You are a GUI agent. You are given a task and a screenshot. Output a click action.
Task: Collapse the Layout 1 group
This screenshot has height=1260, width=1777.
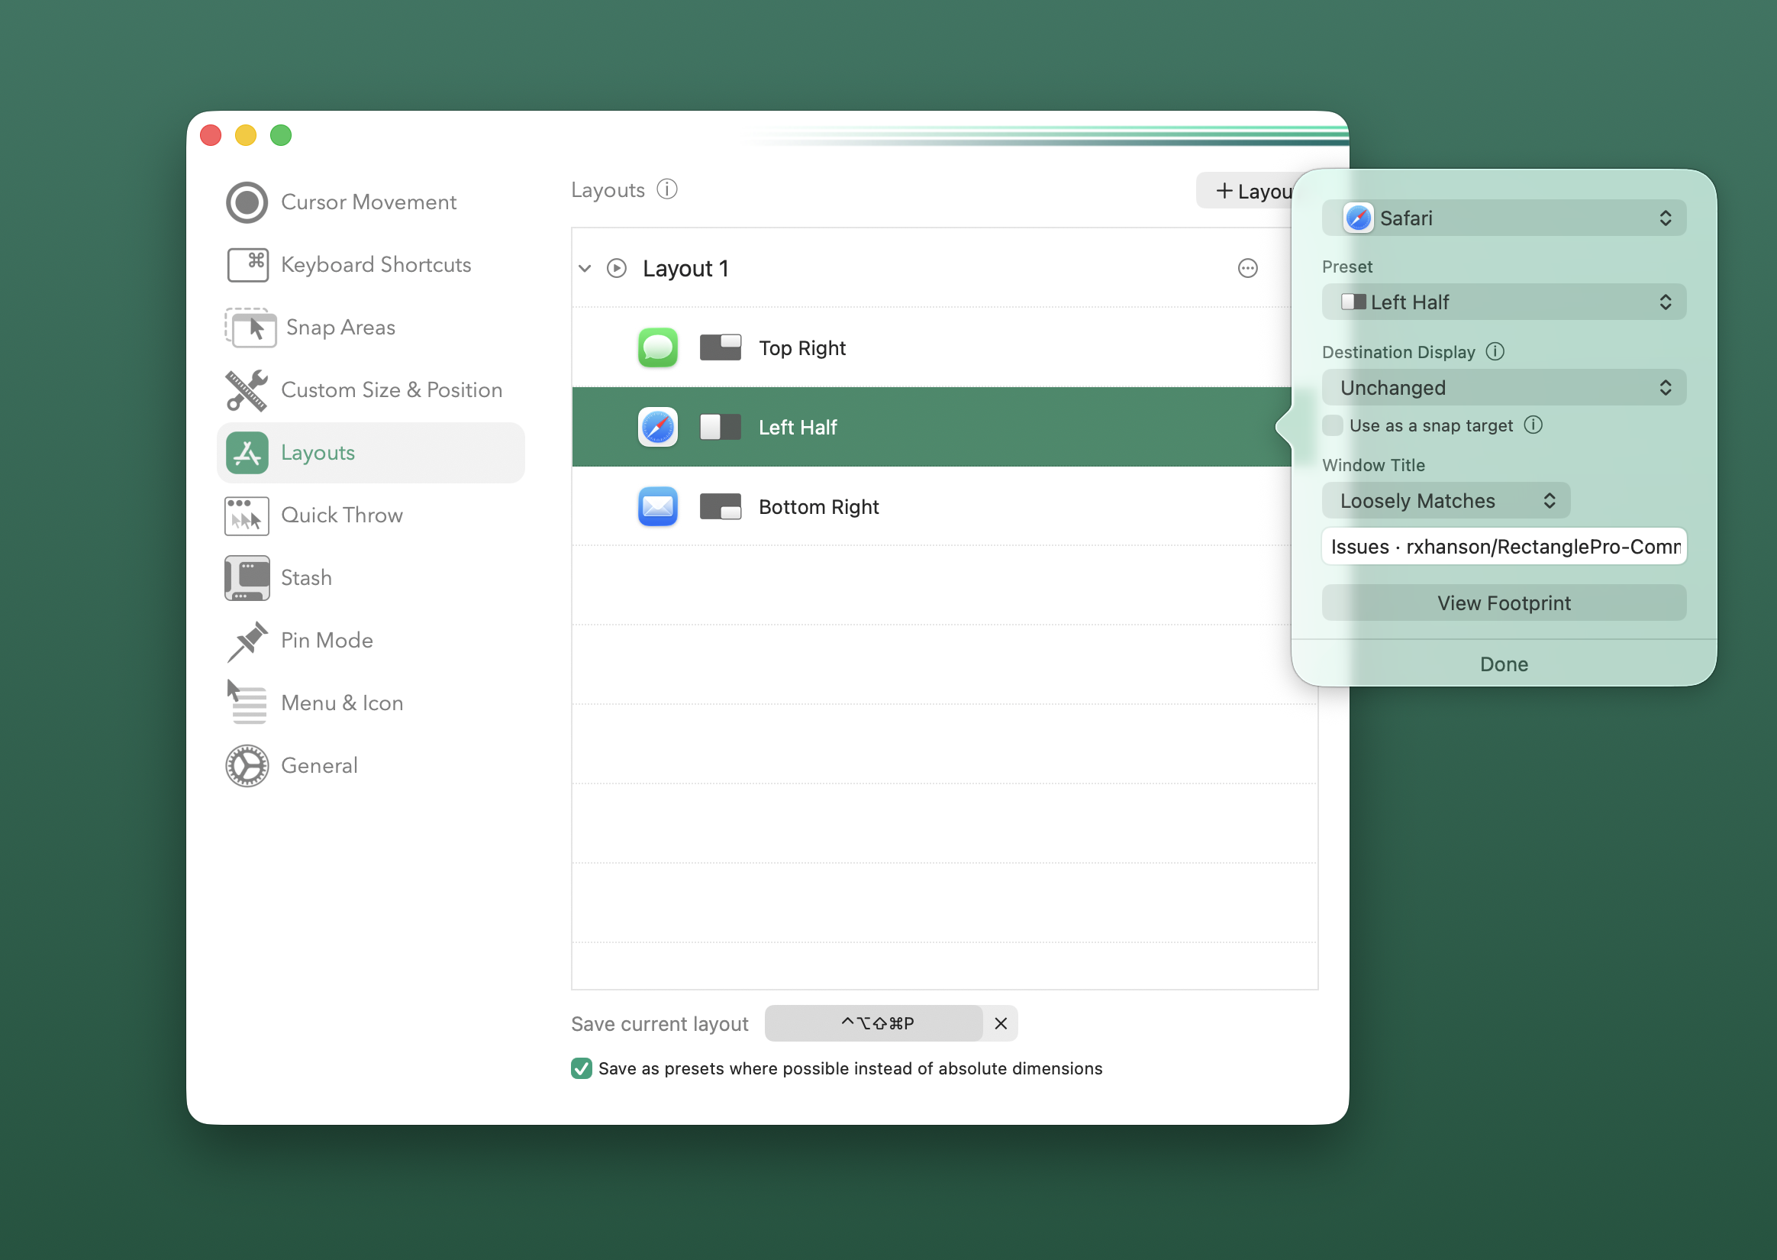click(585, 269)
